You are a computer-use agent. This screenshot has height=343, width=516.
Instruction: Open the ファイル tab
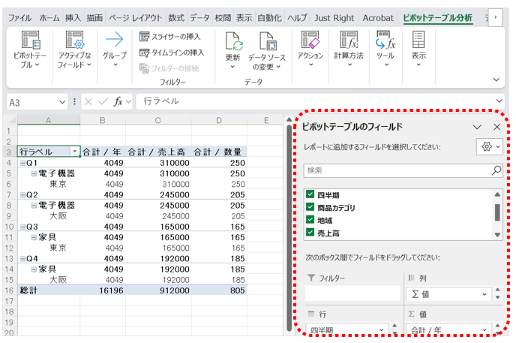19,18
